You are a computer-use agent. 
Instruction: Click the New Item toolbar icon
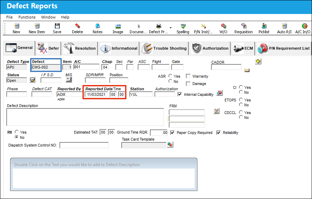click(x=37, y=26)
